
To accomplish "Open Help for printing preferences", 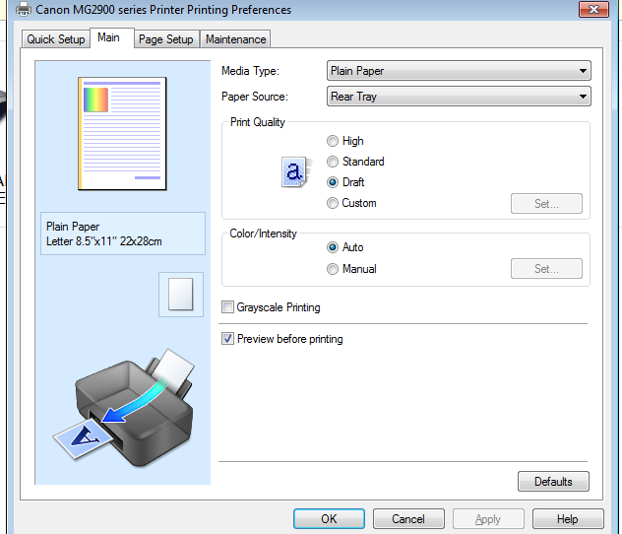I will (568, 519).
